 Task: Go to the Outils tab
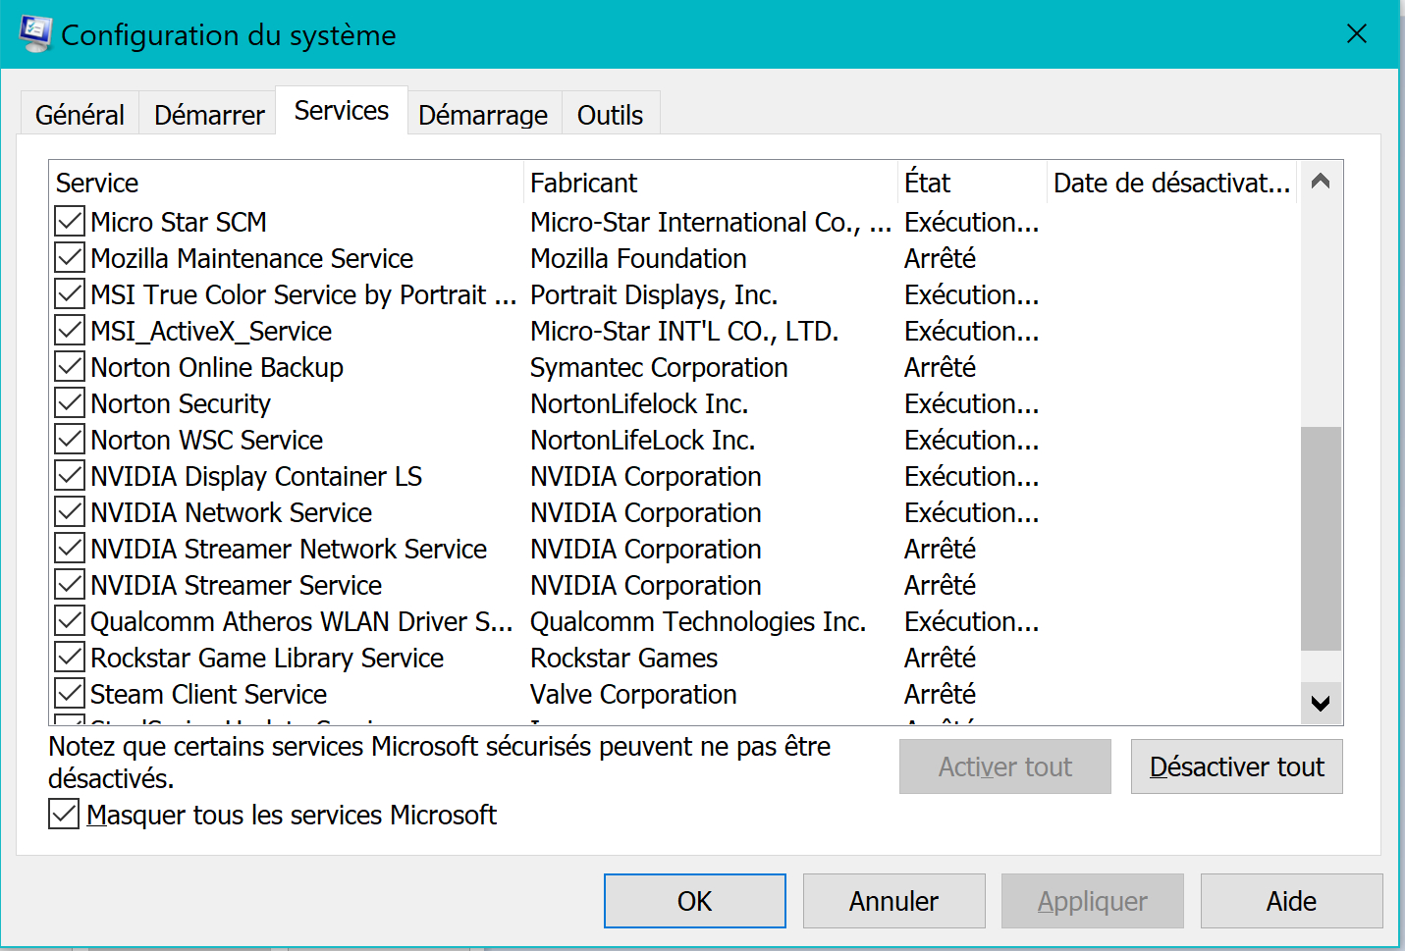pos(610,115)
